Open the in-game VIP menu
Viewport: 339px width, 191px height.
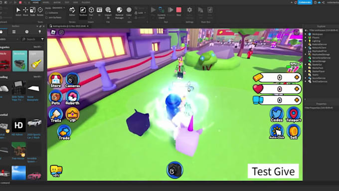[72, 115]
